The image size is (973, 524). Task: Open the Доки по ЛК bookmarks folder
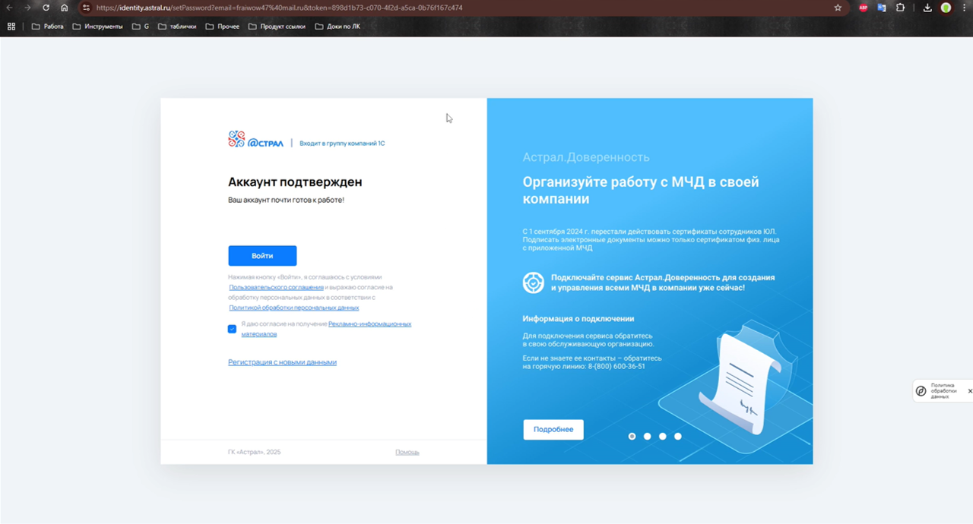point(338,27)
